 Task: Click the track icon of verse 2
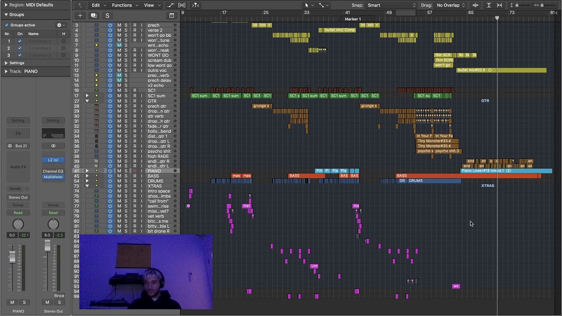coord(97,30)
